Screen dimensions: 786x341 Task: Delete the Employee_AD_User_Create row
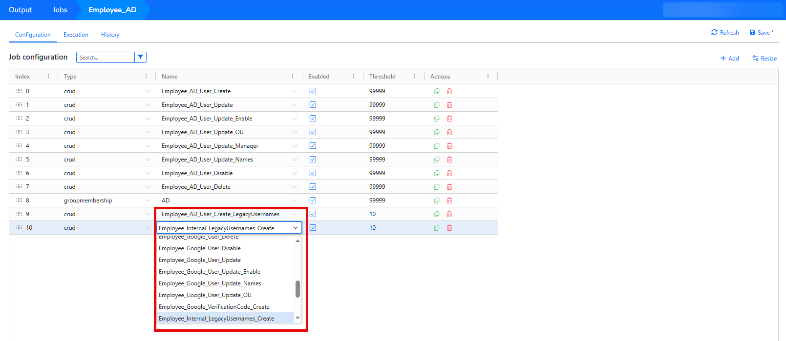449,91
